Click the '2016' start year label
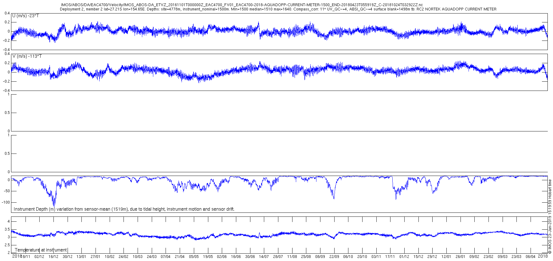Viewport: 553px width, 261px height. click(x=17, y=256)
